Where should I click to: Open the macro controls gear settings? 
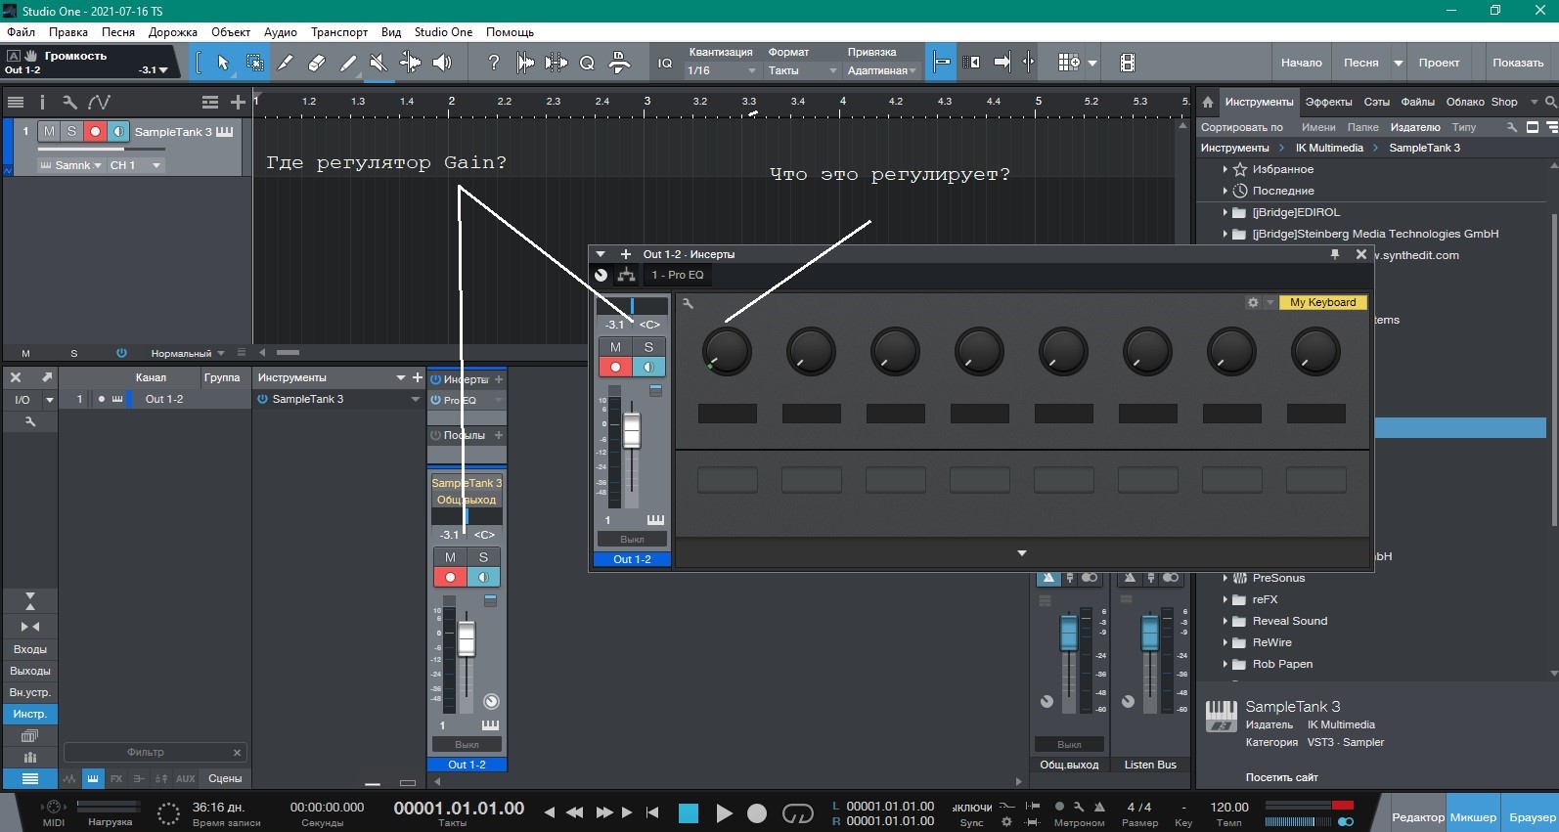tap(1253, 302)
